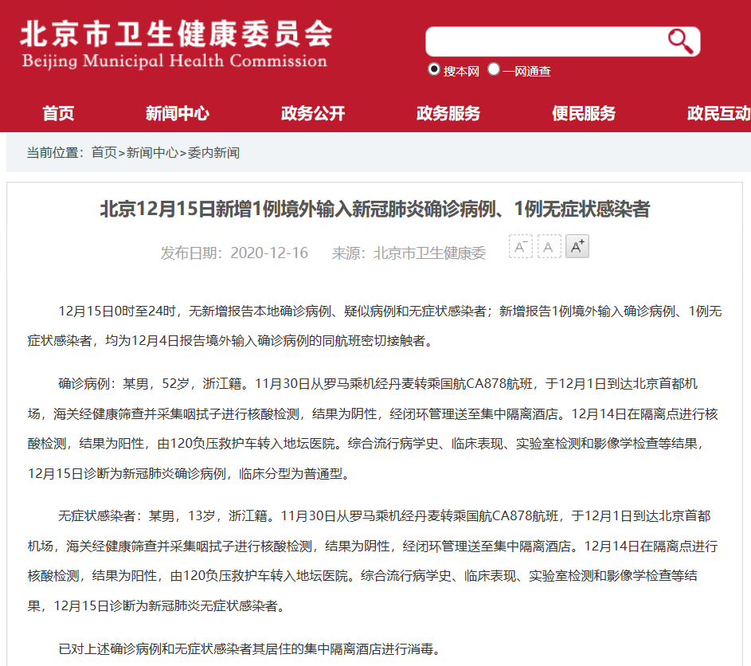Go to 委内新闻 in the breadcrumb
This screenshot has height=666, width=751.
coord(213,153)
